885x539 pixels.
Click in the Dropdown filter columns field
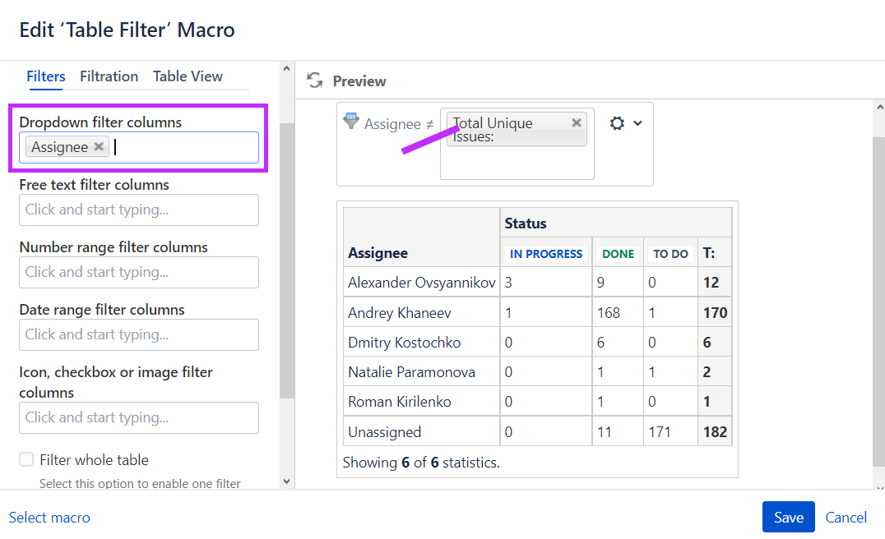tap(139, 148)
